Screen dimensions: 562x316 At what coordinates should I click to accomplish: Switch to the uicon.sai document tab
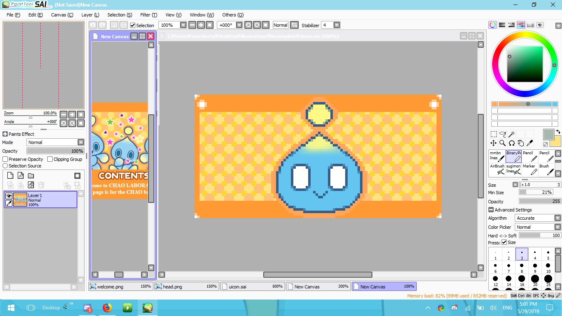(x=253, y=286)
